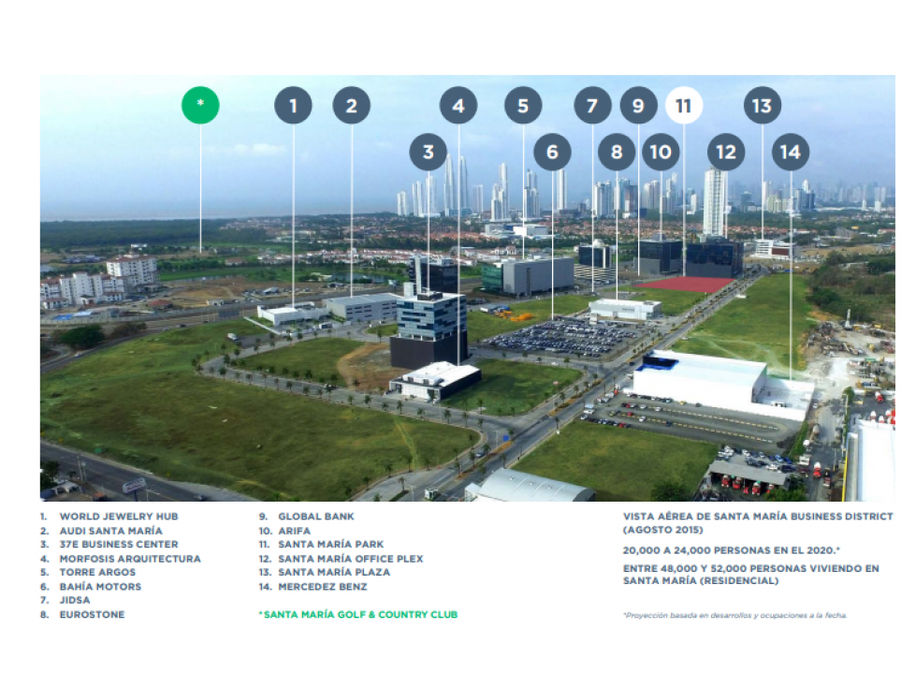This screenshot has height=687, width=916.
Task: Click the green asterisk marker circle
Action: point(200,105)
